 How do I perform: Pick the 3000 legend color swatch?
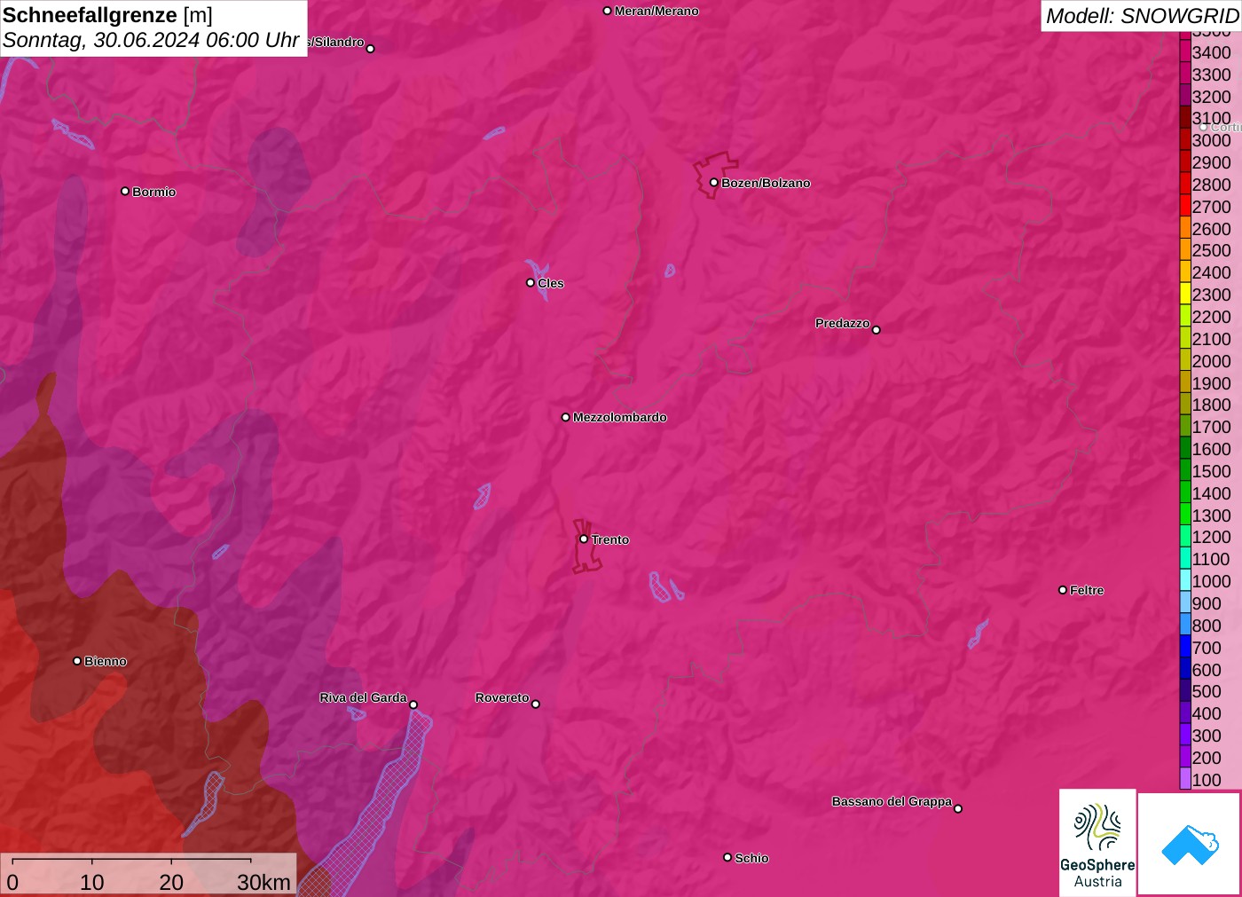(x=1185, y=139)
